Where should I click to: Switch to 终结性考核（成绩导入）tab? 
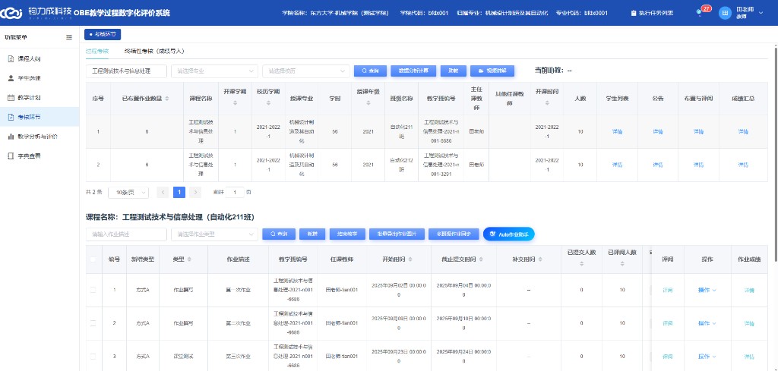pos(154,51)
